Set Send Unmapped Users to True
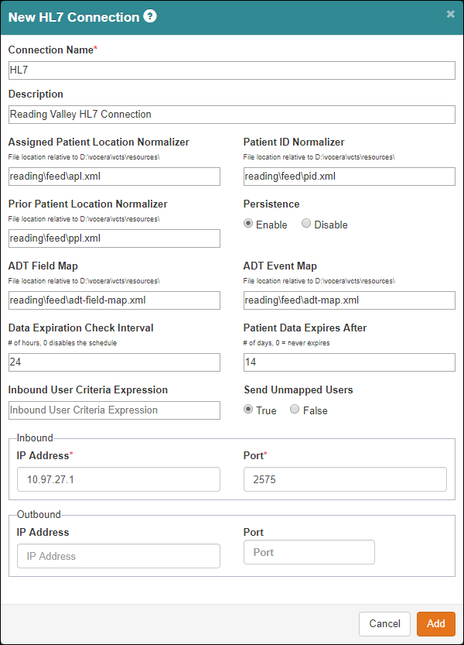The height and width of the screenshot is (645, 464). pyautogui.click(x=248, y=409)
